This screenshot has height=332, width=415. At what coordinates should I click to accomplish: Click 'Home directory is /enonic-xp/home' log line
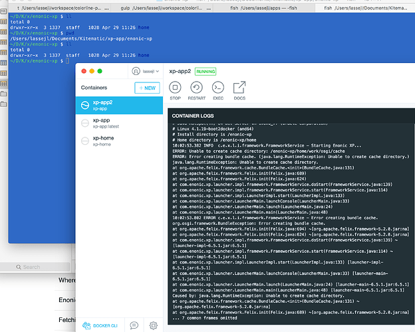(x=214, y=140)
